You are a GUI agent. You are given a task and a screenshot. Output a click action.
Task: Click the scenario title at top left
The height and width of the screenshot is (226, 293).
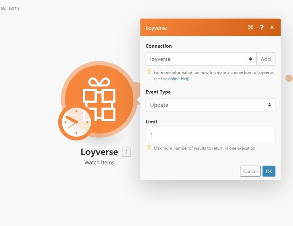pyautogui.click(x=10, y=8)
